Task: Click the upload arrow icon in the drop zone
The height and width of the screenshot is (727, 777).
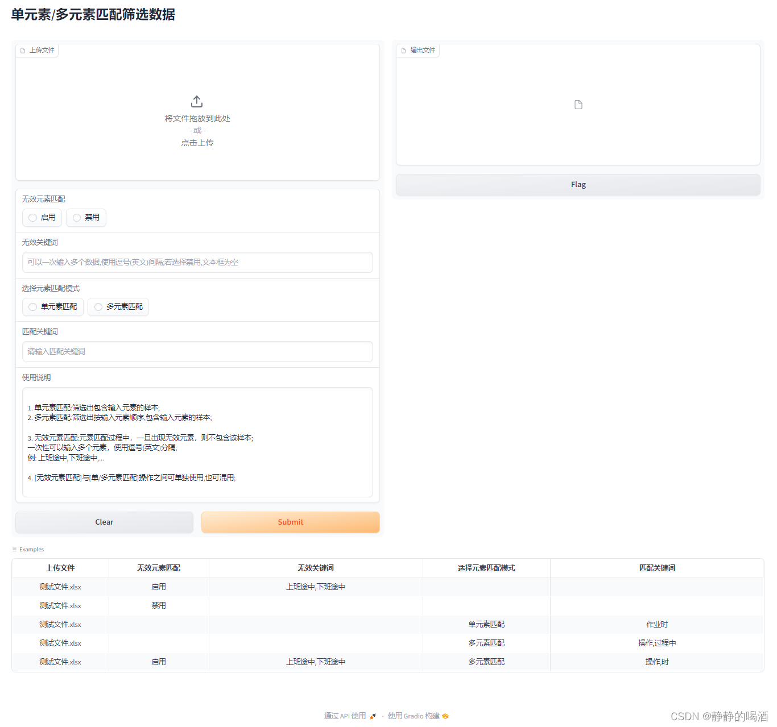Action: pos(197,101)
